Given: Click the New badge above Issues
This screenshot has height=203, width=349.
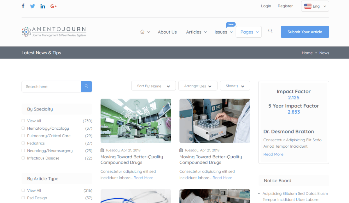Looking at the screenshot, I should point(231,24).
